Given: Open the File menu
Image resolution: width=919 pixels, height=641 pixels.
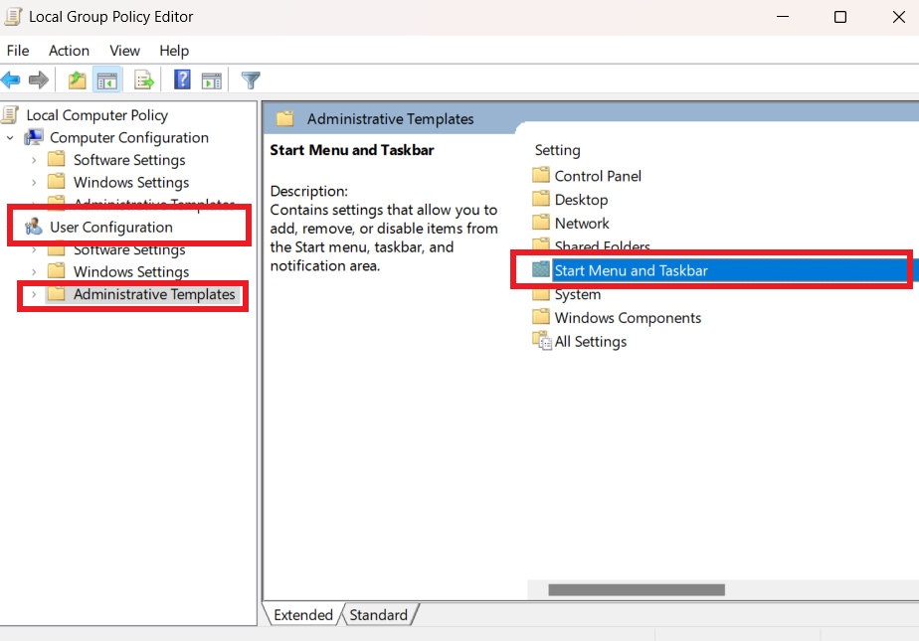Looking at the screenshot, I should [18, 51].
